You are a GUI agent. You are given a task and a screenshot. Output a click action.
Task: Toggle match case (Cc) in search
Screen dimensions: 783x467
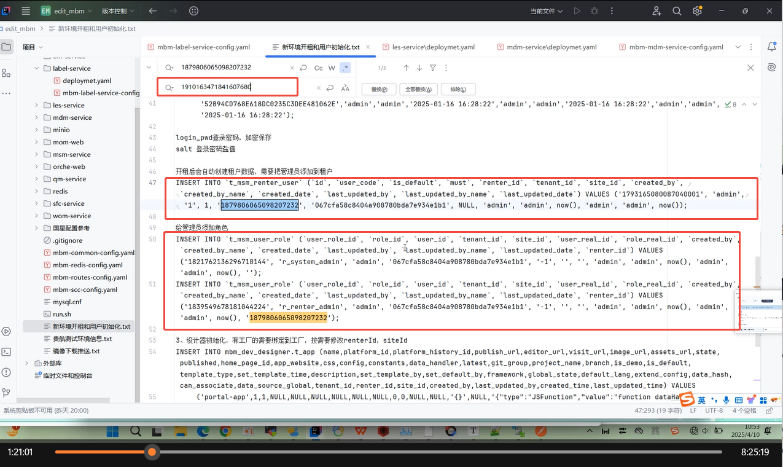pos(318,68)
